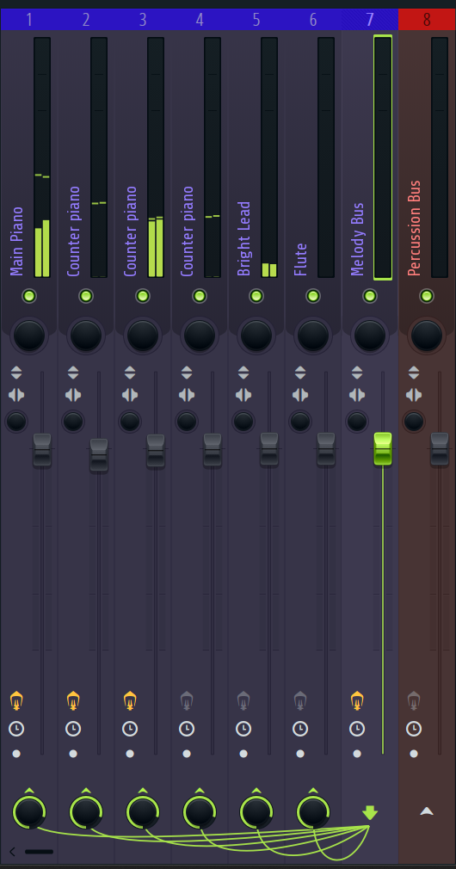This screenshot has width=456, height=869.
Task: Click the Flute stereo separation knob
Action: point(300,422)
